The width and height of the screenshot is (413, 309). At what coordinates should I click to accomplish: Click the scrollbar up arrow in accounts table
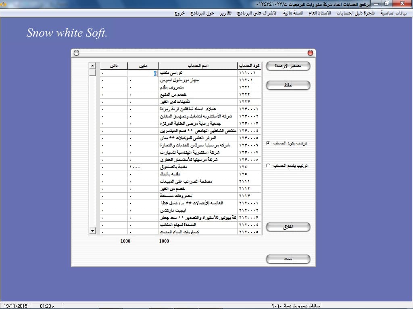(92, 66)
